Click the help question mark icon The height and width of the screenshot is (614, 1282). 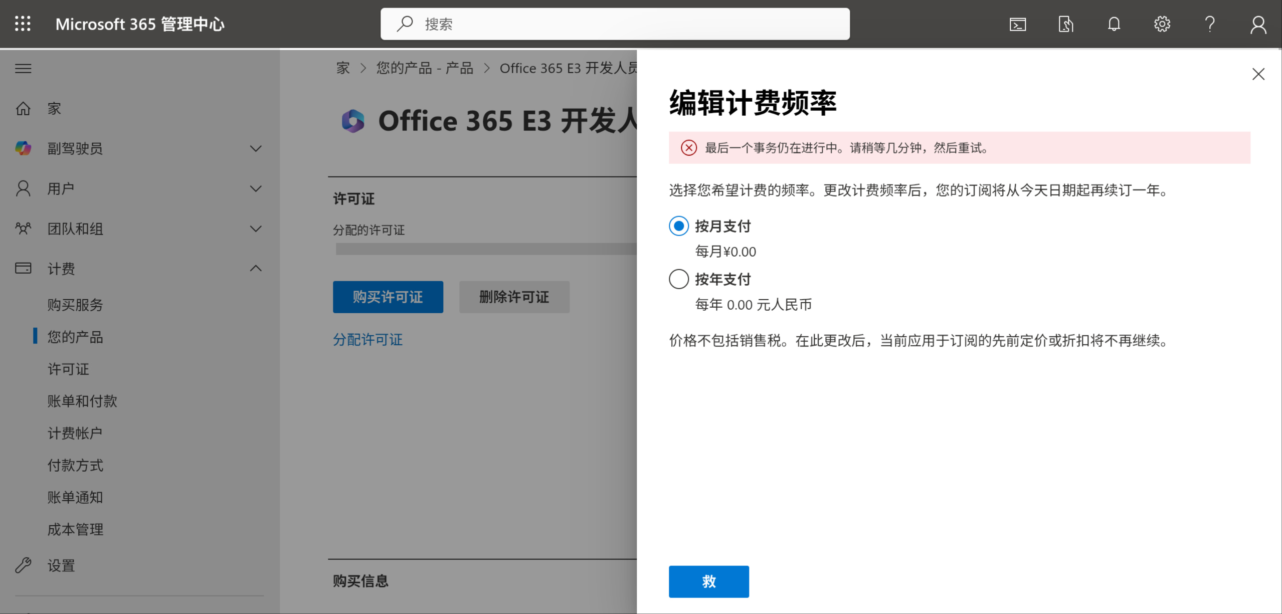coord(1210,24)
